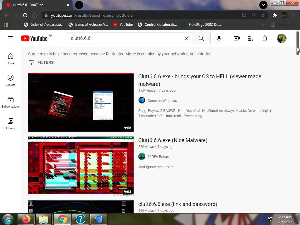
Task: Click the YouTube logo
Action: tap(34, 38)
